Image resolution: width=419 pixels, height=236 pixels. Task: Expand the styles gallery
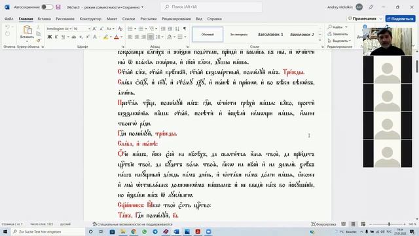pos(320,40)
